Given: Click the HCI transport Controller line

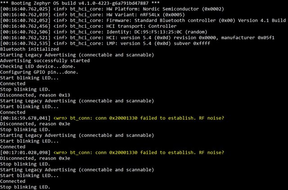Looking at the screenshot, I should coord(88,26).
